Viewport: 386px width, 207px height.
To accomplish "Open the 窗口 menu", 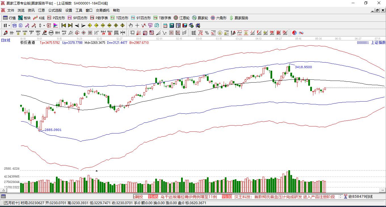I will tap(89, 10).
